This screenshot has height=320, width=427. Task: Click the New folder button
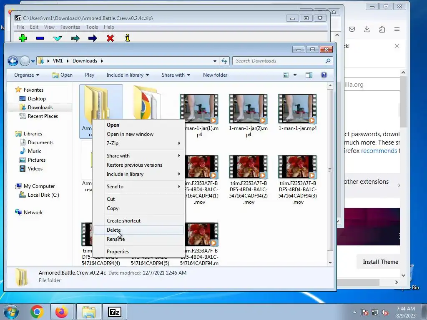215,75
